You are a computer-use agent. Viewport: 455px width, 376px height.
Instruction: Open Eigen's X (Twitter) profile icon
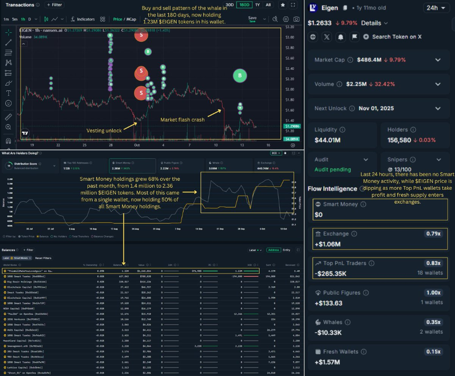[327, 36]
